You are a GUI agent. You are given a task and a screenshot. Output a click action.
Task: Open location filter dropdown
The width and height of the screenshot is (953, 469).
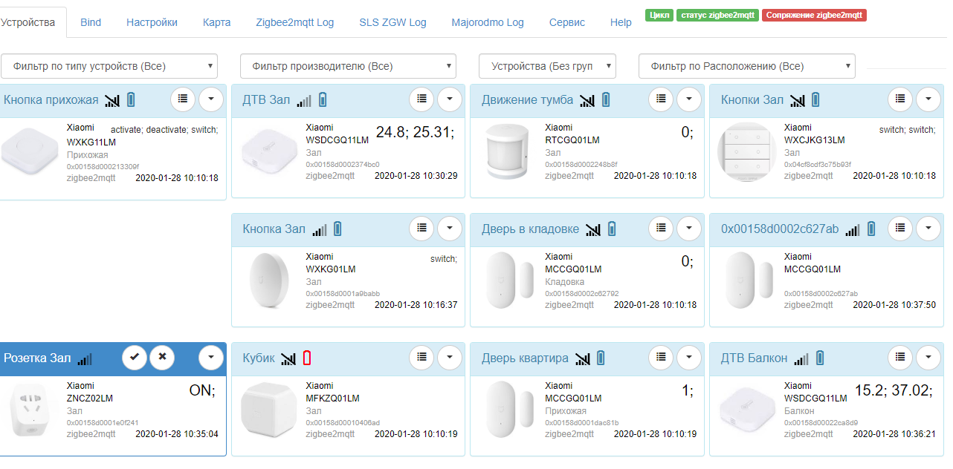coord(746,66)
